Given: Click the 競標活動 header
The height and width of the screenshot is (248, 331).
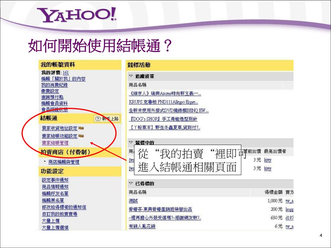Looking at the screenshot, I should click(x=209, y=65).
